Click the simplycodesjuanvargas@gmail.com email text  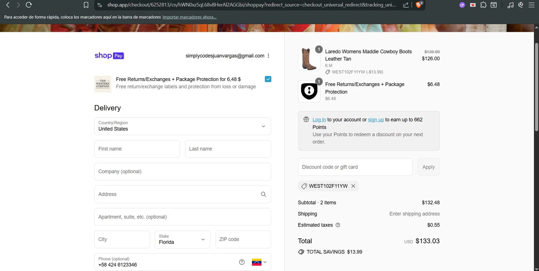225,56
